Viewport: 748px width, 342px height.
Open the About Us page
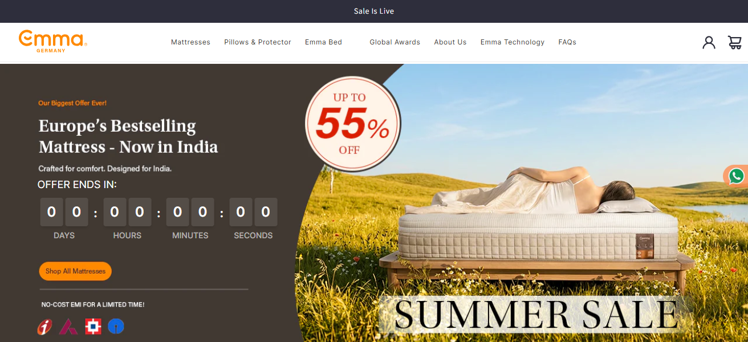(x=450, y=42)
